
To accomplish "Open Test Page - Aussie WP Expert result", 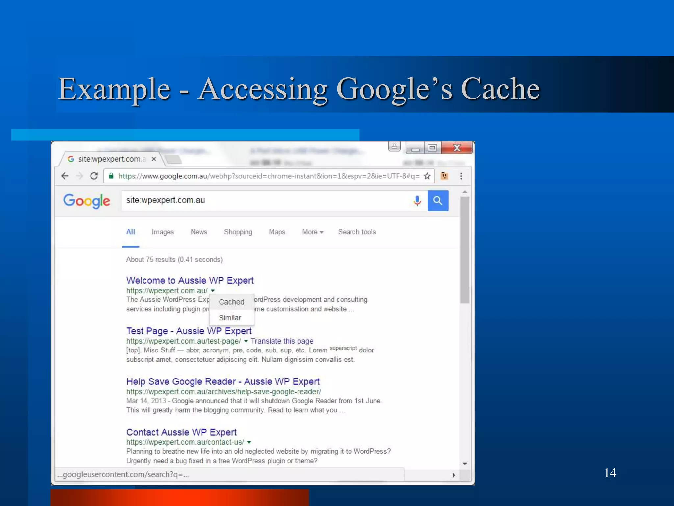I will click(x=189, y=331).
